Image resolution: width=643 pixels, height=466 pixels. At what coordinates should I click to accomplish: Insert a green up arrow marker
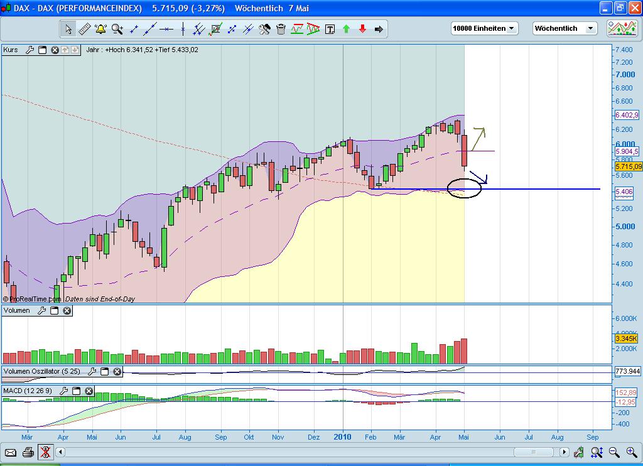click(346, 29)
